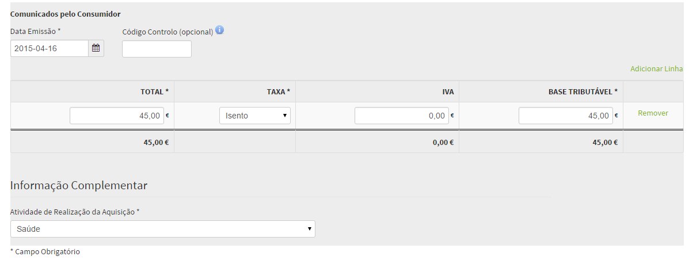The height and width of the screenshot is (264, 689).
Task: Select the IVA amount input field
Action: point(401,116)
